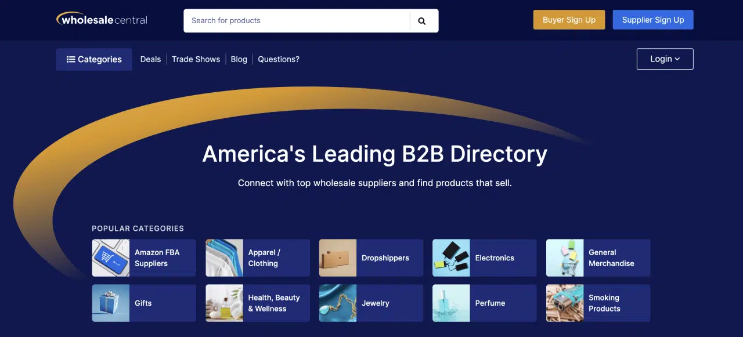The image size is (743, 337).
Task: Open the General Merchandise category
Action: click(x=611, y=258)
